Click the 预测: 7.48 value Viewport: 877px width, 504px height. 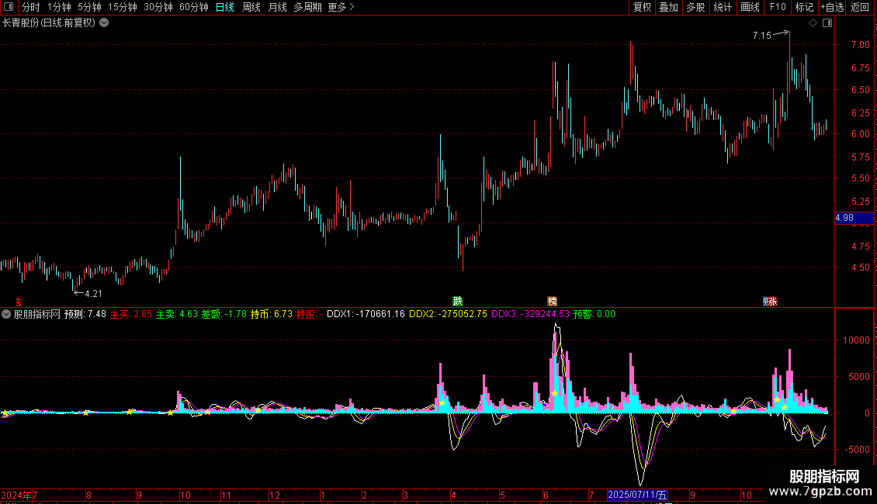click(85, 314)
